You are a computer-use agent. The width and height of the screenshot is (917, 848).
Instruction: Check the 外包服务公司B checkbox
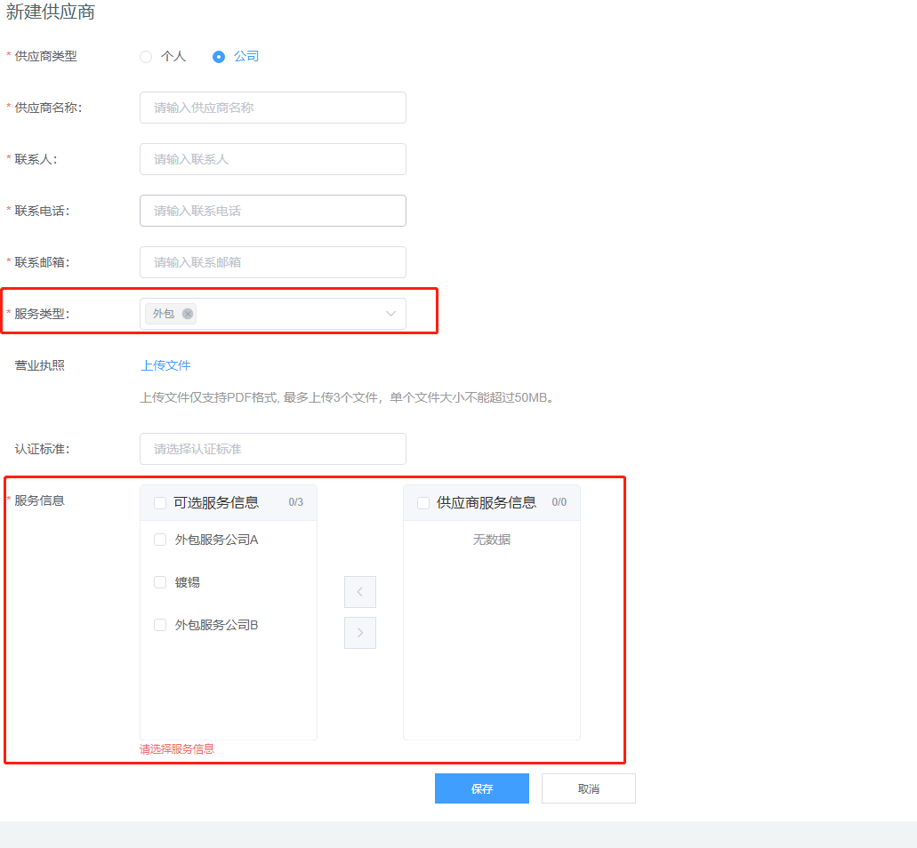coord(160,625)
